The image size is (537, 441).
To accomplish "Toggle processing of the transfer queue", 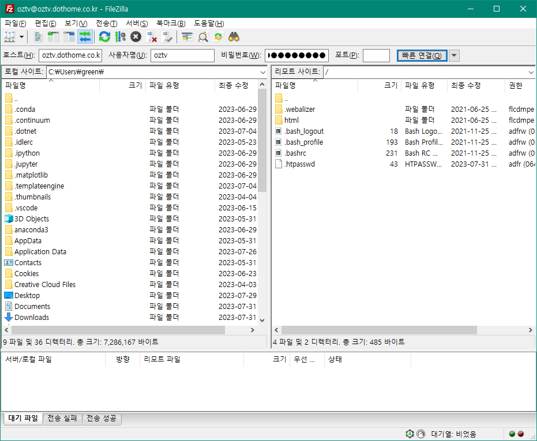I will pyautogui.click(x=120, y=37).
